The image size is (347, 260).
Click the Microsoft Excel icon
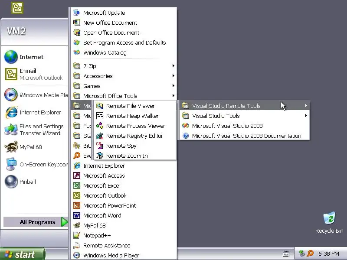77,185
